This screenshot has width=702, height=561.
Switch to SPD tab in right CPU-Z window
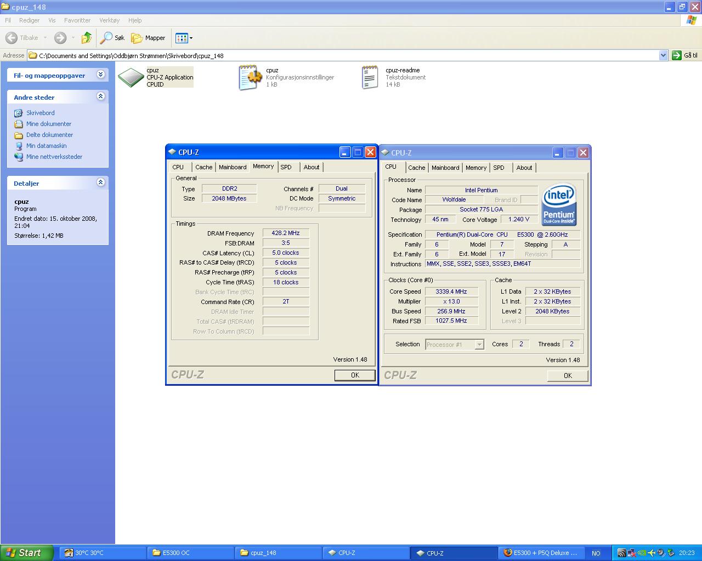tap(499, 168)
